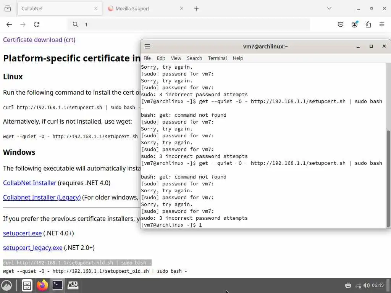Launch Firefox from the taskbar
The image size is (391, 293).
click(42, 285)
